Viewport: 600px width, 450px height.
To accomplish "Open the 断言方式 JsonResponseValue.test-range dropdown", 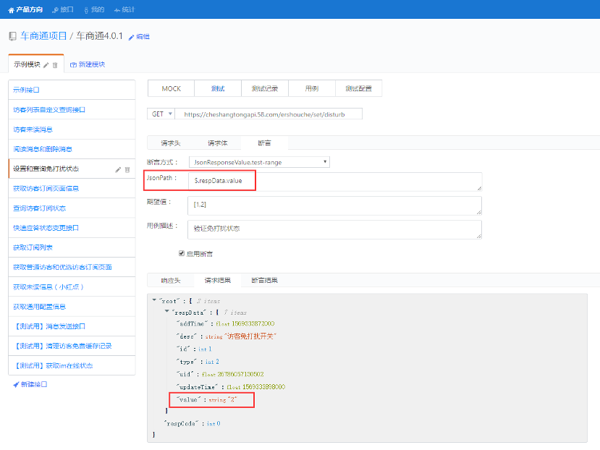I will click(259, 162).
